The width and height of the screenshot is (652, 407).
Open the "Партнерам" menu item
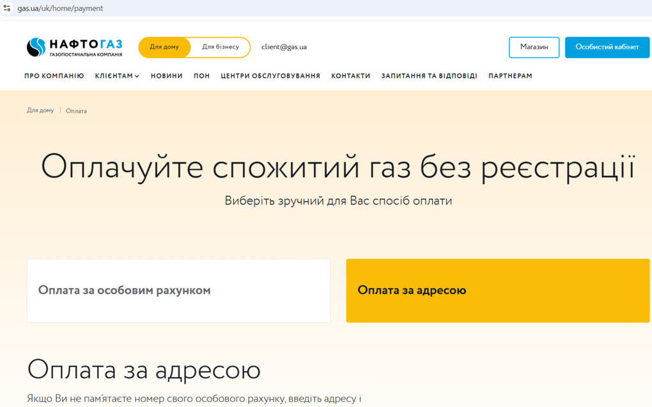510,76
